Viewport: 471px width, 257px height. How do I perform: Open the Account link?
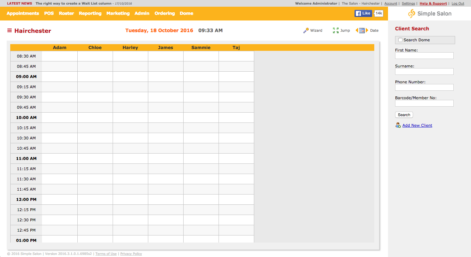pos(391,4)
